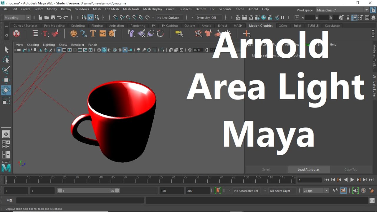Click the orange sphere shelf icon
The width and height of the screenshot is (377, 212).
[74, 34]
